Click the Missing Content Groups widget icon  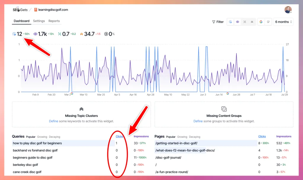tap(224, 109)
